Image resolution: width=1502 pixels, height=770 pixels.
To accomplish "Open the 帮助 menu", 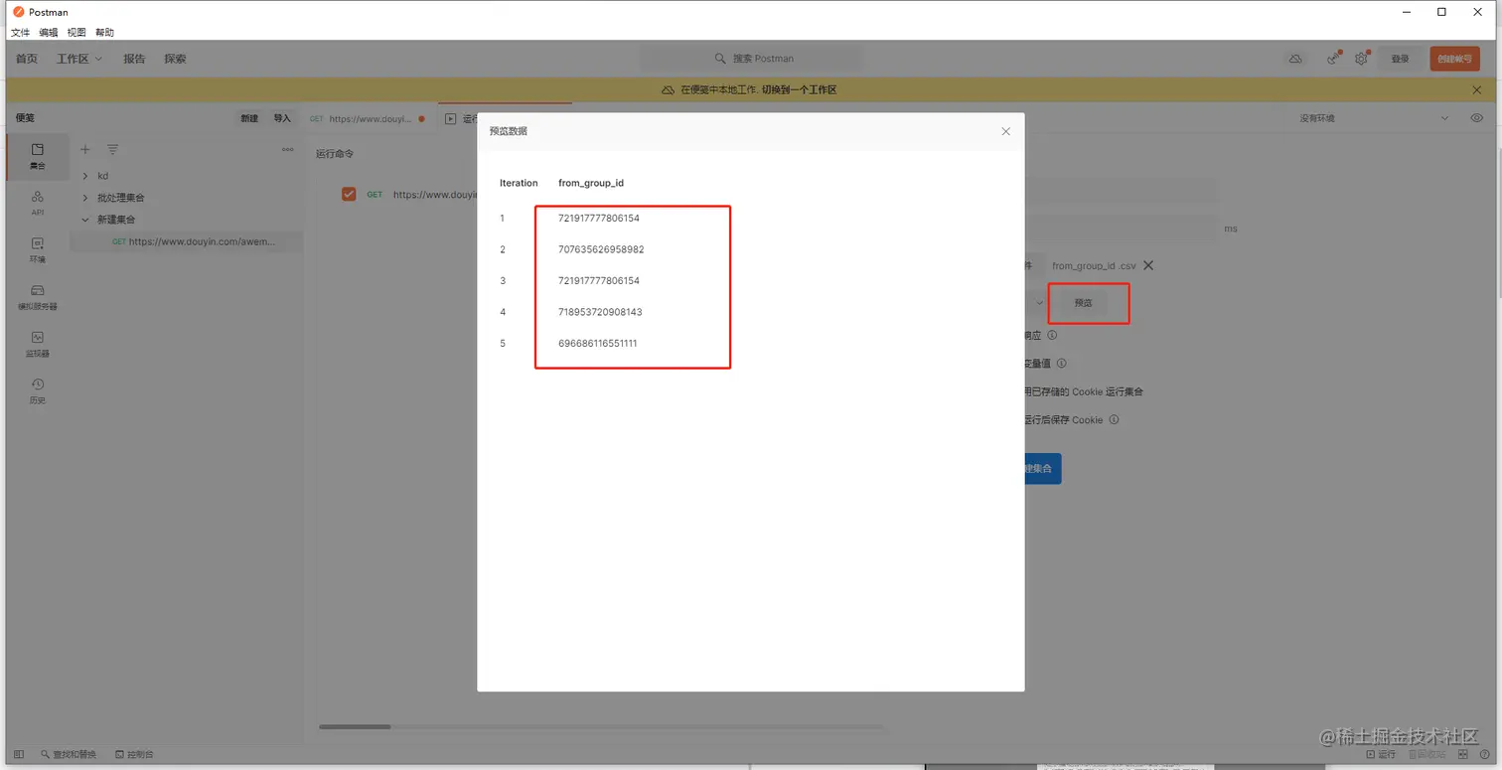I will click(105, 33).
